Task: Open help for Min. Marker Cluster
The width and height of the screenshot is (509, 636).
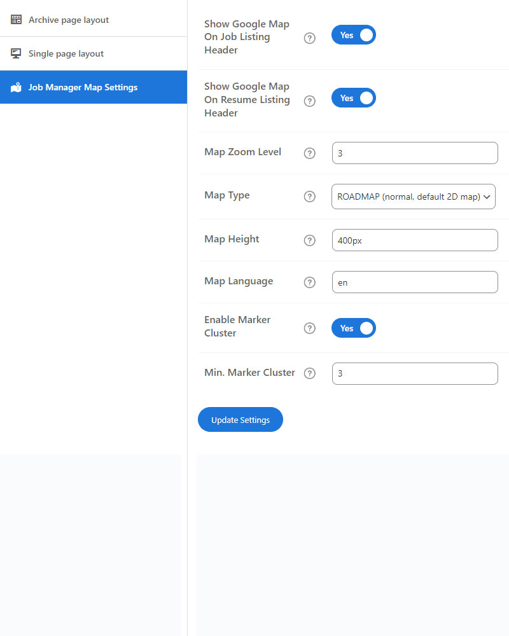Action: [x=310, y=373]
